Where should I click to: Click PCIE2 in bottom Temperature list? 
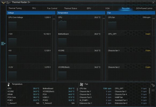(45, 100)
